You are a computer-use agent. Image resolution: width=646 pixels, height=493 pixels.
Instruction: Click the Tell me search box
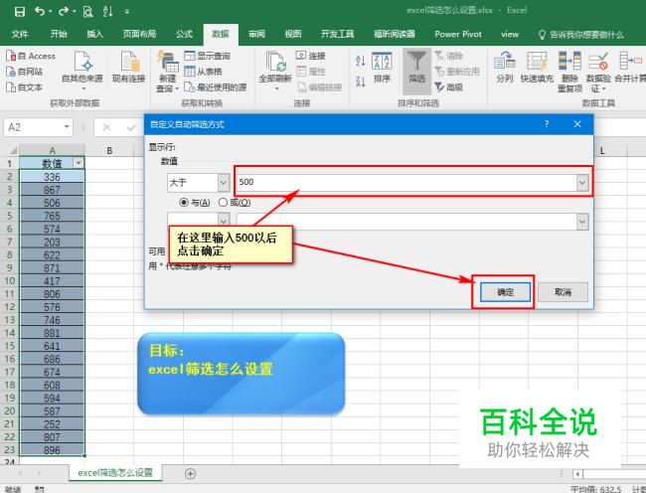click(x=581, y=35)
